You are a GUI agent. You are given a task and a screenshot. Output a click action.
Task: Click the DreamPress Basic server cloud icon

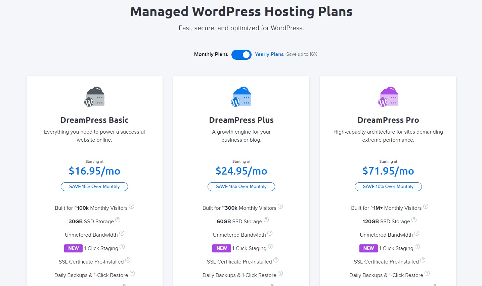click(94, 97)
